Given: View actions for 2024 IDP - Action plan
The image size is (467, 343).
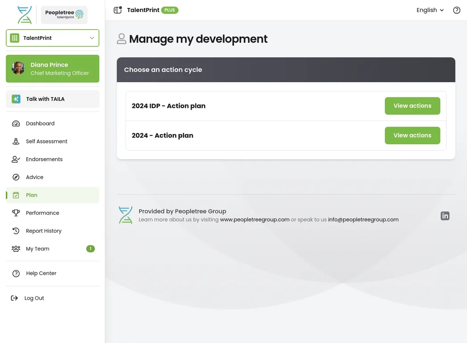Looking at the screenshot, I should [x=412, y=106].
